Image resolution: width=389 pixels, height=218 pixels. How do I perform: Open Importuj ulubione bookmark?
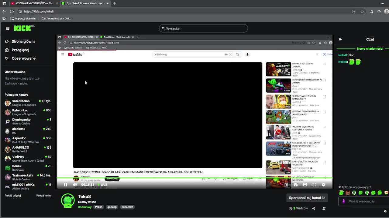coord(23,18)
